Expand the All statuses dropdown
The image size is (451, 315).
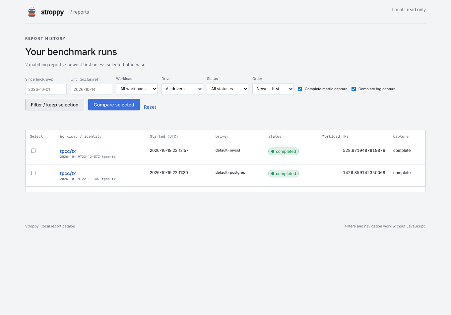click(227, 89)
